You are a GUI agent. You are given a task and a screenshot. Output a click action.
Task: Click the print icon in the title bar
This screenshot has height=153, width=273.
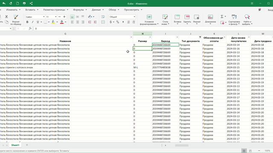(24, 3)
